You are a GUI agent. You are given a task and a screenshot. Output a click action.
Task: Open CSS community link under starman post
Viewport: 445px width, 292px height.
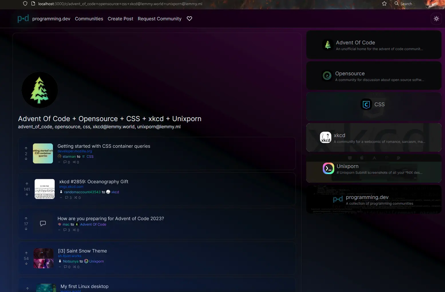tap(90, 157)
